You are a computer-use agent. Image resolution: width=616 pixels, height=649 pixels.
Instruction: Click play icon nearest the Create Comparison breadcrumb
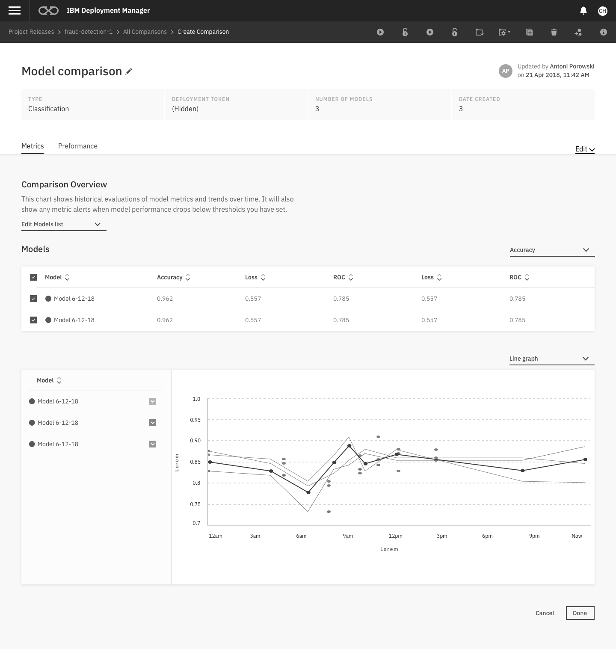click(380, 32)
